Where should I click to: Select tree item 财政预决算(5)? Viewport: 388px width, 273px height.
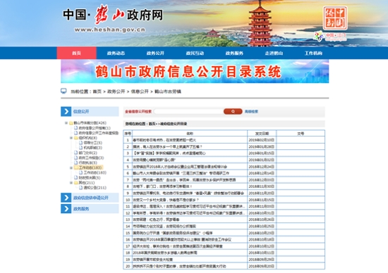[90, 177]
